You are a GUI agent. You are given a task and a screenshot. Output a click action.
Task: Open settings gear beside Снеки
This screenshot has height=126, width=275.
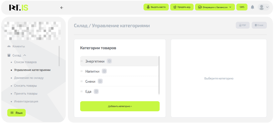click(100, 81)
